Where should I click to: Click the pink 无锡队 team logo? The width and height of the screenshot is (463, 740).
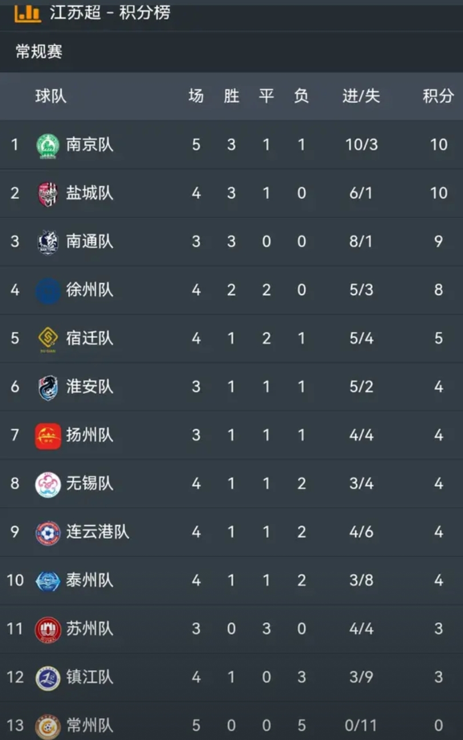[48, 484]
